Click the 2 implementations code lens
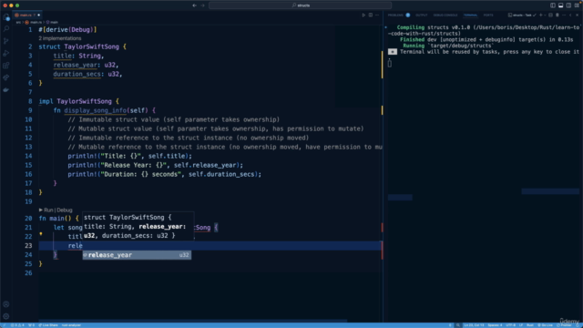Viewport: 583px width, 328px height. [60, 38]
